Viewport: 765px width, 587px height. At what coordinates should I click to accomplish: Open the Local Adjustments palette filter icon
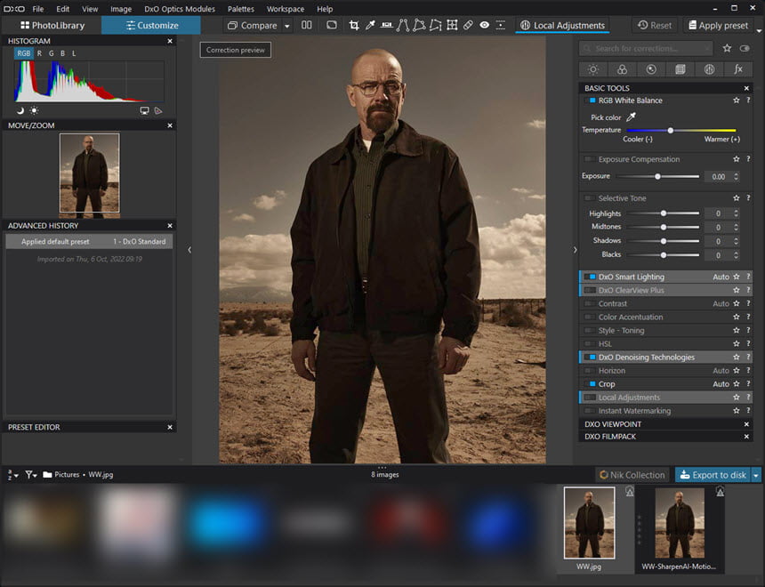tap(709, 69)
